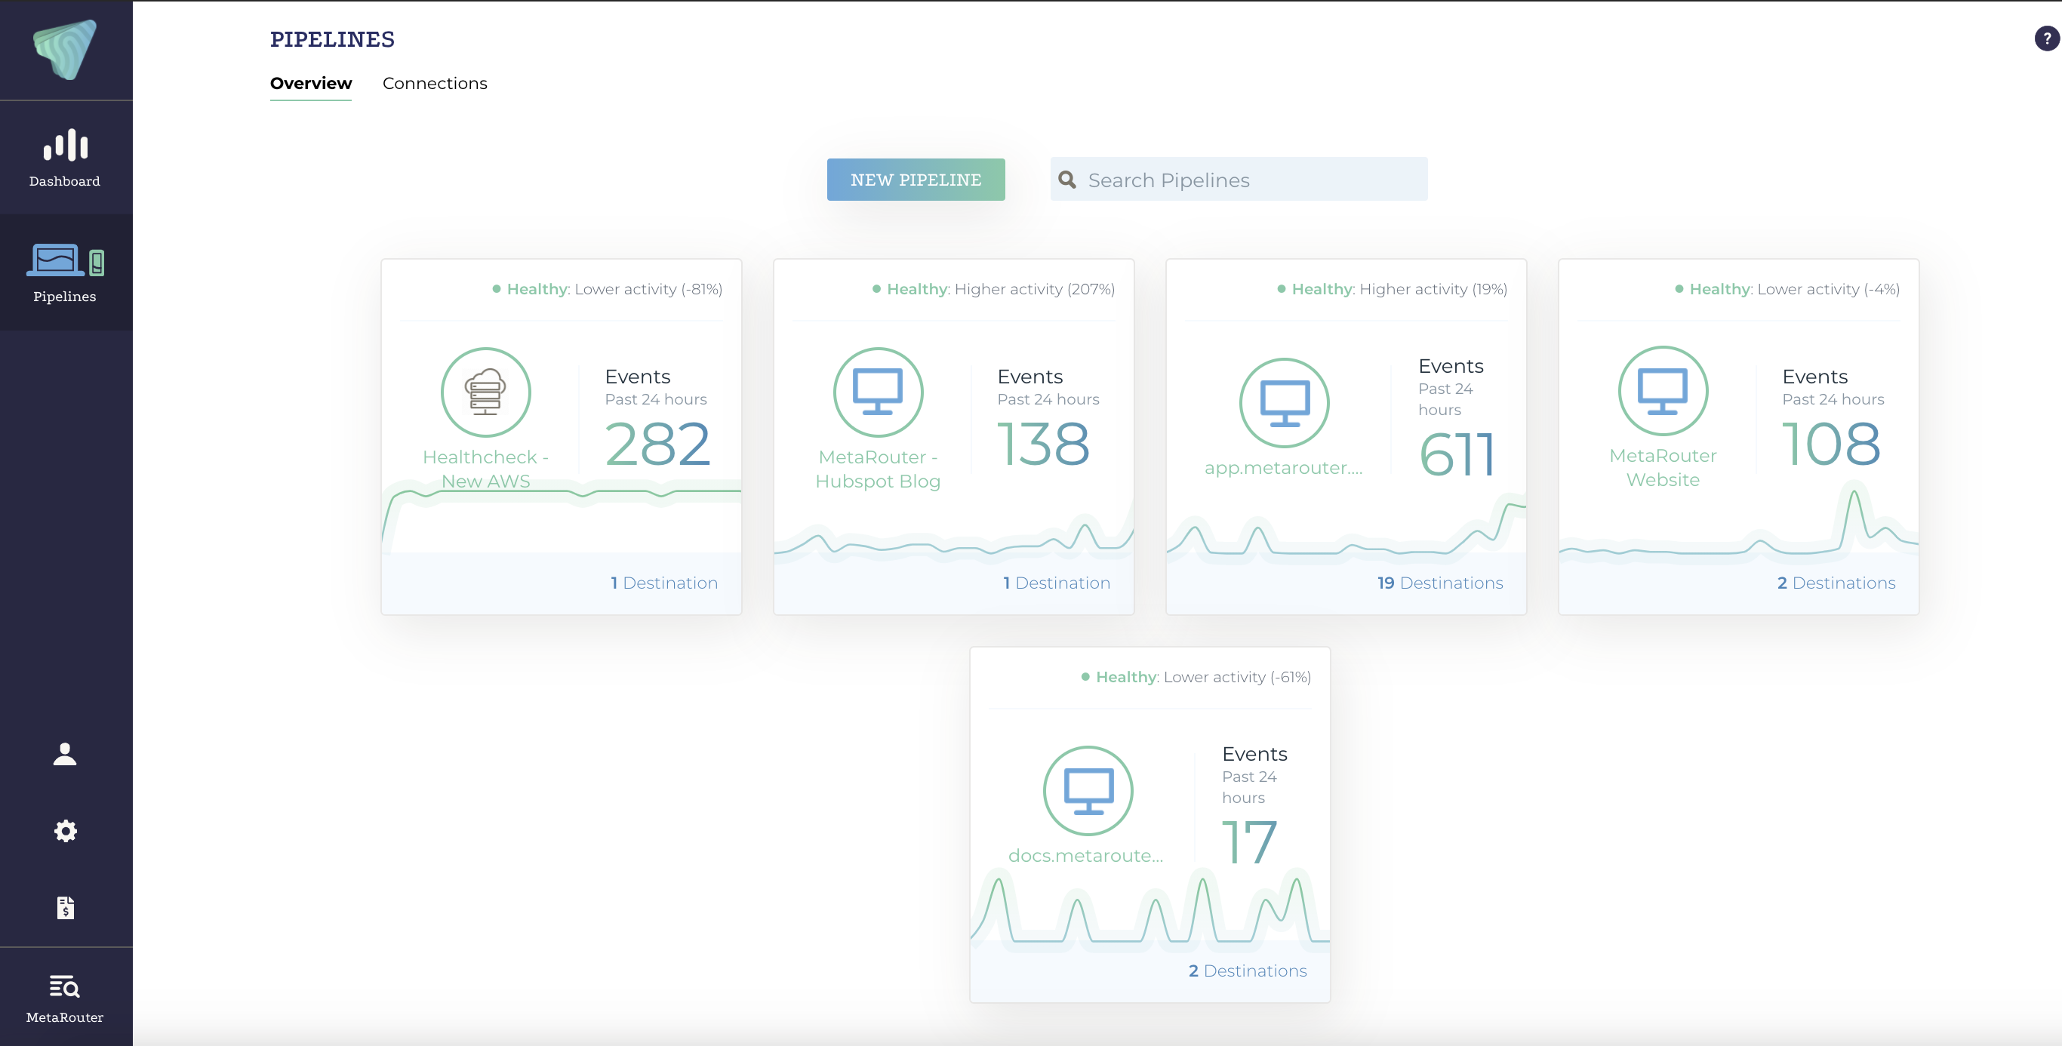Click the 138 events count
The height and width of the screenshot is (1046, 2062).
coord(1043,445)
